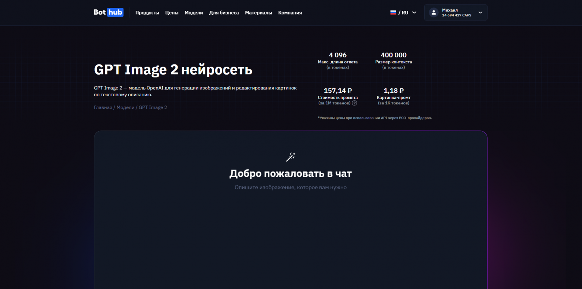Click the Russian flag language icon

click(393, 12)
